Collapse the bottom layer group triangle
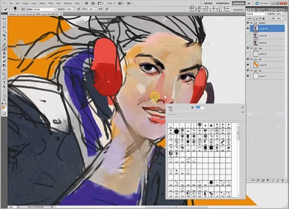 click(x=251, y=70)
